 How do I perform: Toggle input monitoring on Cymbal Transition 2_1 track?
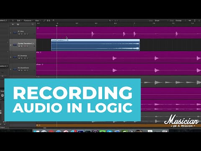coord(27,46)
